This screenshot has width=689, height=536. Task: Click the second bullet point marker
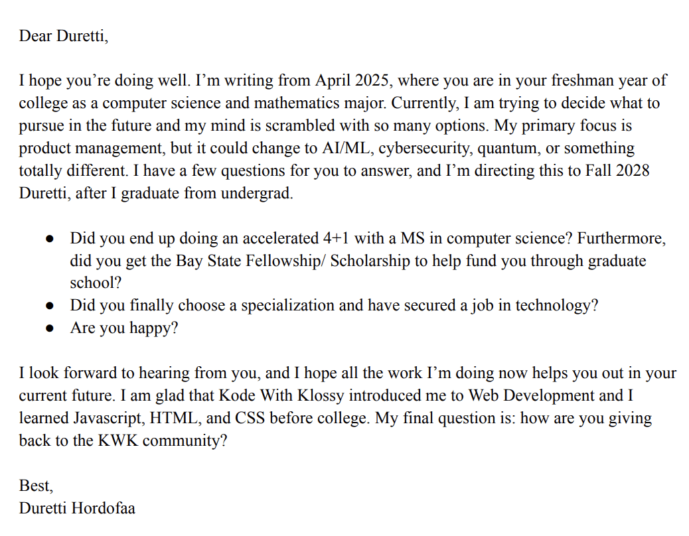pos(50,306)
